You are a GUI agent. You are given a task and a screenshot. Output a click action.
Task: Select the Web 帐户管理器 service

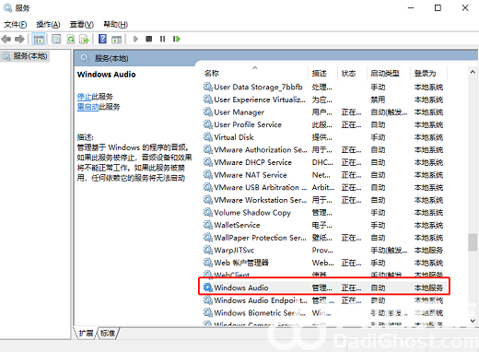(x=323, y=263)
